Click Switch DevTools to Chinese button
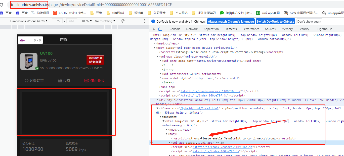 [x=275, y=22]
